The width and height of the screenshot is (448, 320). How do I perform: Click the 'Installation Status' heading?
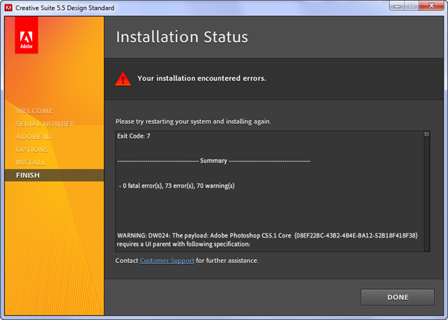click(182, 37)
